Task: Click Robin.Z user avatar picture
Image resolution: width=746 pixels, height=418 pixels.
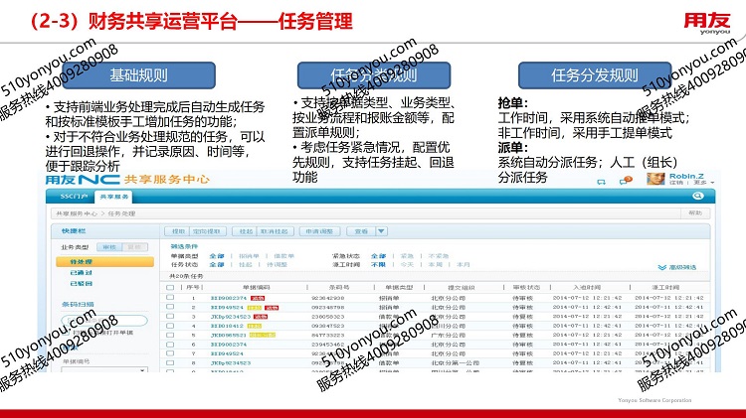Action: (655, 180)
